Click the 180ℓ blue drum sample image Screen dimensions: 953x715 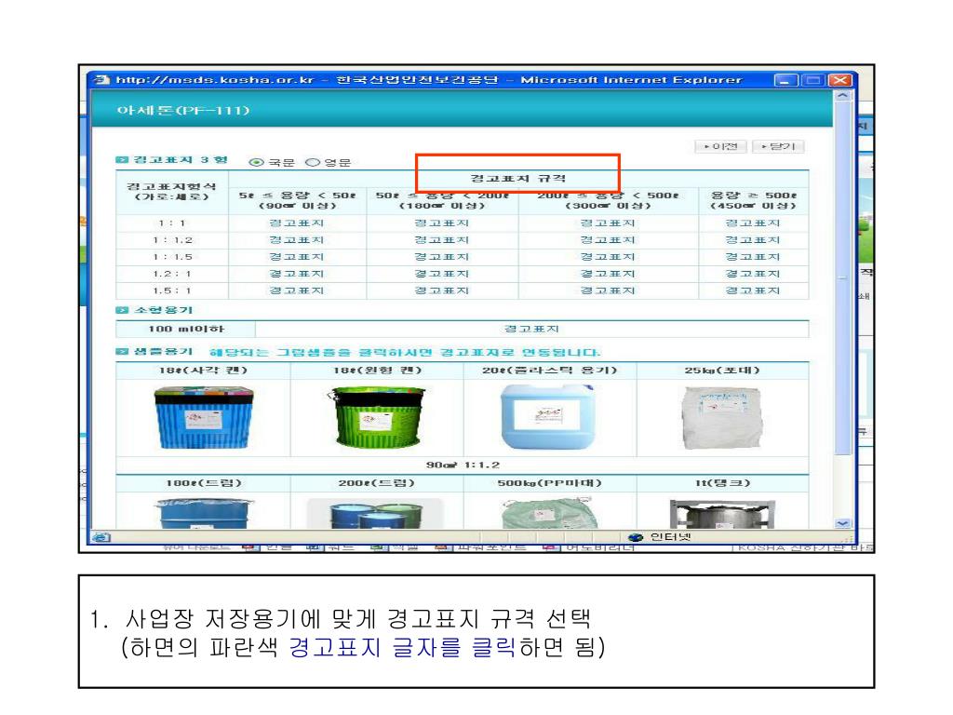point(204,514)
